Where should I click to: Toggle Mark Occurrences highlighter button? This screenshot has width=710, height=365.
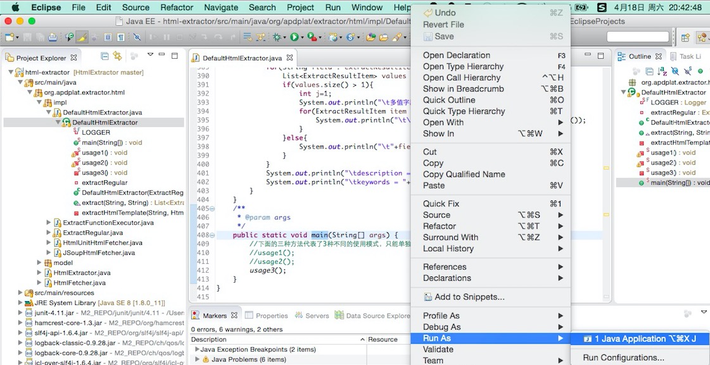point(82,37)
